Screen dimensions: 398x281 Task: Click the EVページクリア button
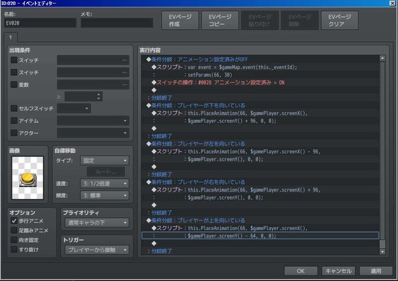coord(340,21)
